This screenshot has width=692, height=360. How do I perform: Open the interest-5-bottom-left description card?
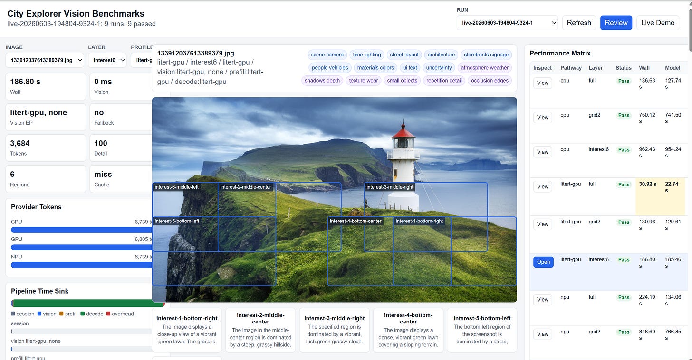482,330
